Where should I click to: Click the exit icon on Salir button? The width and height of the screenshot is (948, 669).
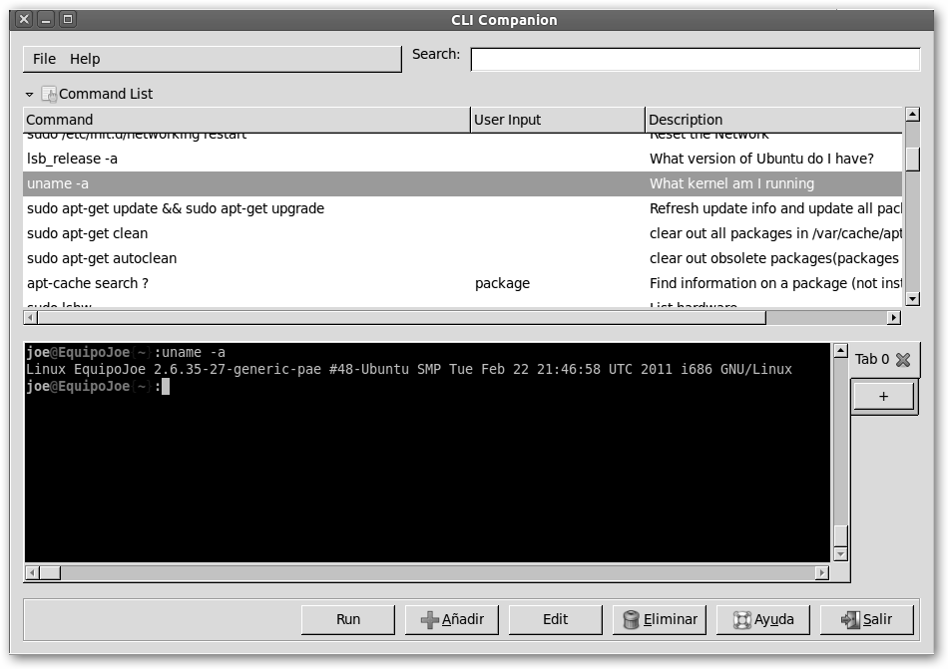click(850, 620)
